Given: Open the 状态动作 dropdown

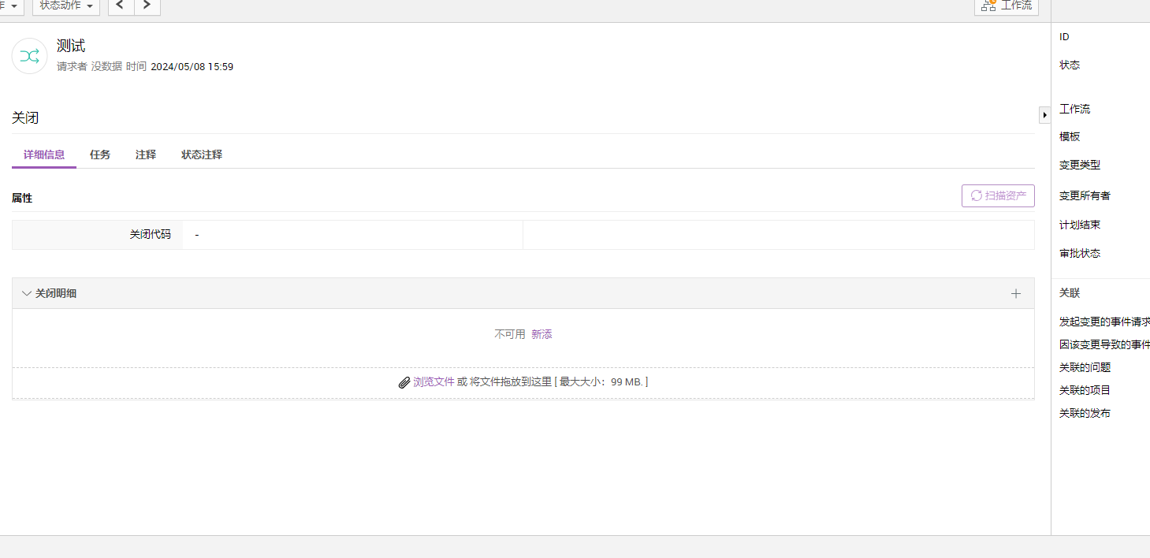Looking at the screenshot, I should coord(66,6).
